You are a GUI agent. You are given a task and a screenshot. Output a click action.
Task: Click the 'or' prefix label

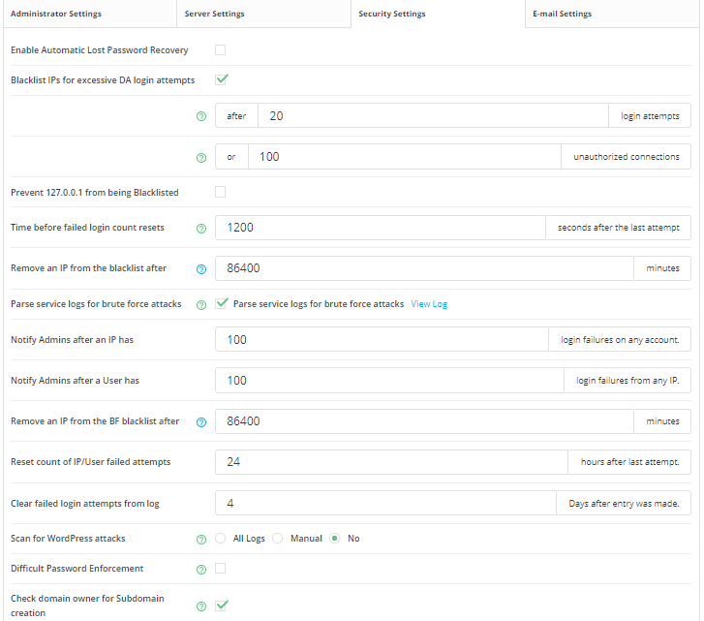point(231,157)
